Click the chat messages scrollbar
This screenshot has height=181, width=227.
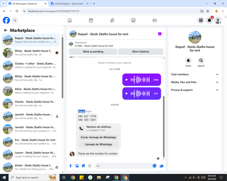(x=163, y=127)
